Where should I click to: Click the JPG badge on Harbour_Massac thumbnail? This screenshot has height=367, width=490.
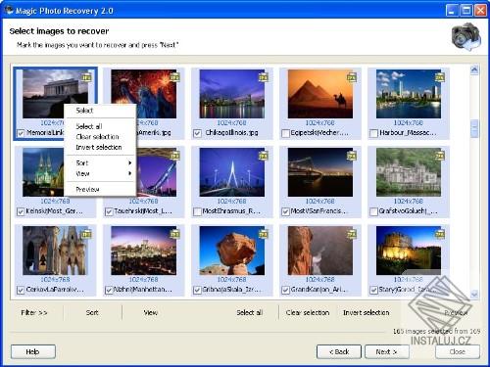coord(440,77)
